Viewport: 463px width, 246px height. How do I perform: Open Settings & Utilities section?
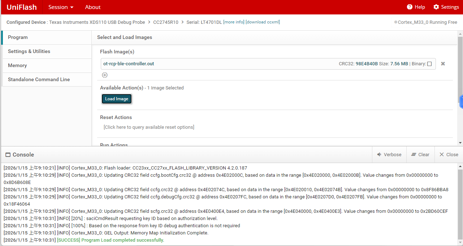tap(46, 52)
